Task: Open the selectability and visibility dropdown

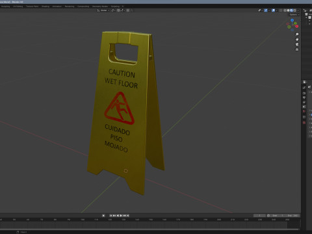Action: tap(260, 10)
